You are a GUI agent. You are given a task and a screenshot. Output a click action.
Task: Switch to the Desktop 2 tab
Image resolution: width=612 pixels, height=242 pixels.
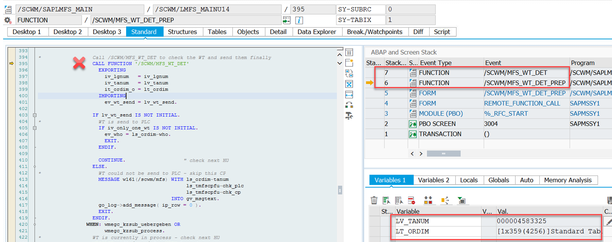tap(68, 32)
